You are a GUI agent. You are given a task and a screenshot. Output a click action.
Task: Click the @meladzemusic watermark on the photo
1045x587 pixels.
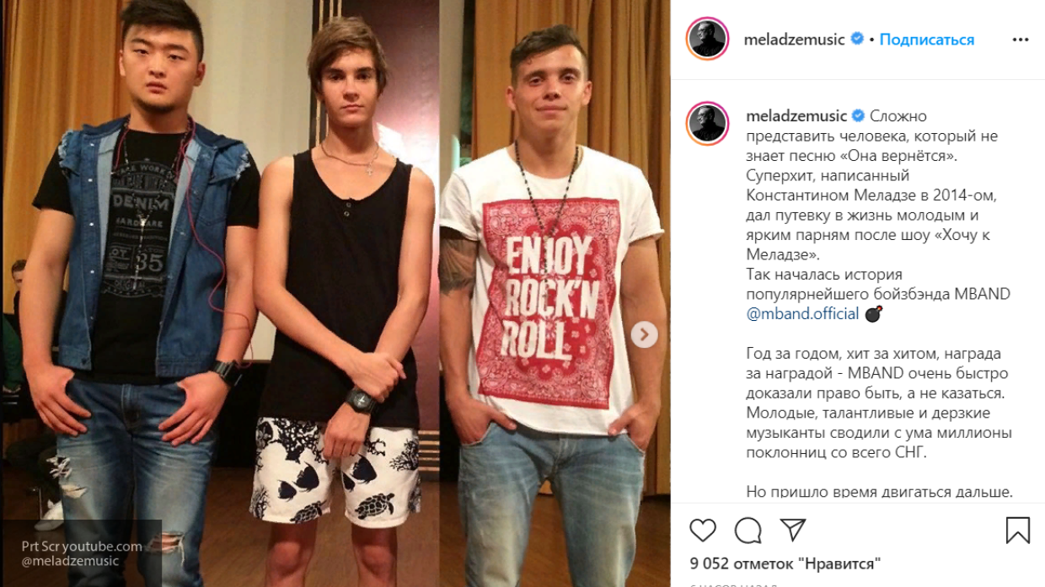click(x=71, y=561)
